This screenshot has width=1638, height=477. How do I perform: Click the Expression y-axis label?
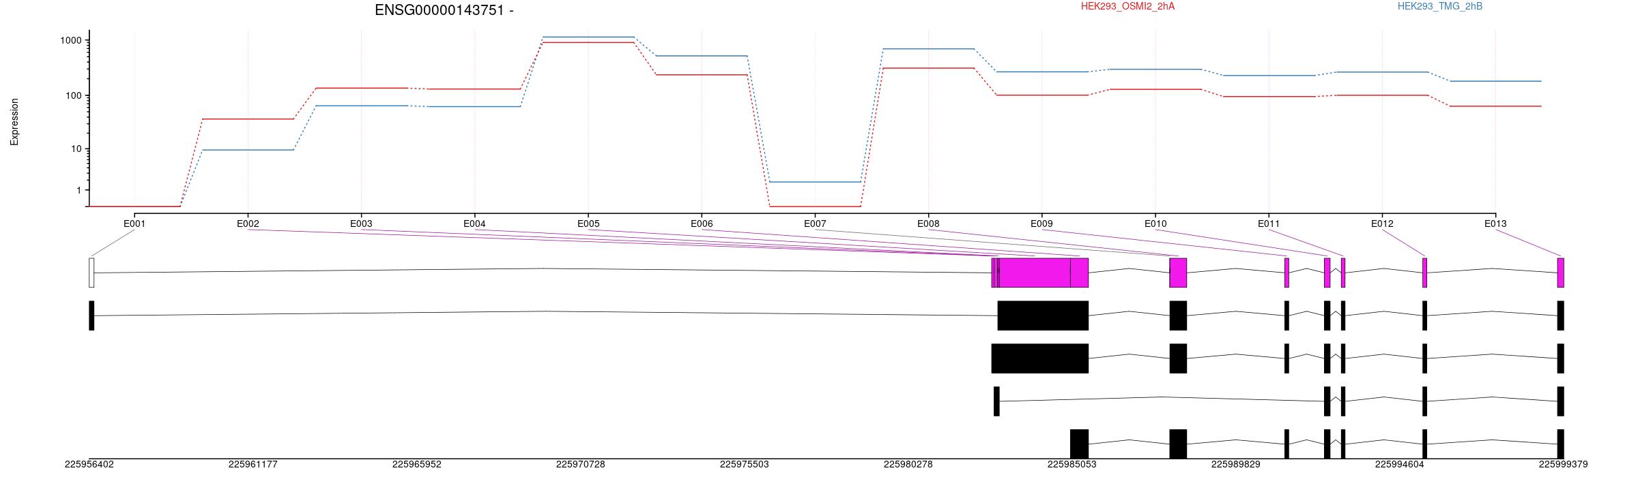click(x=14, y=122)
